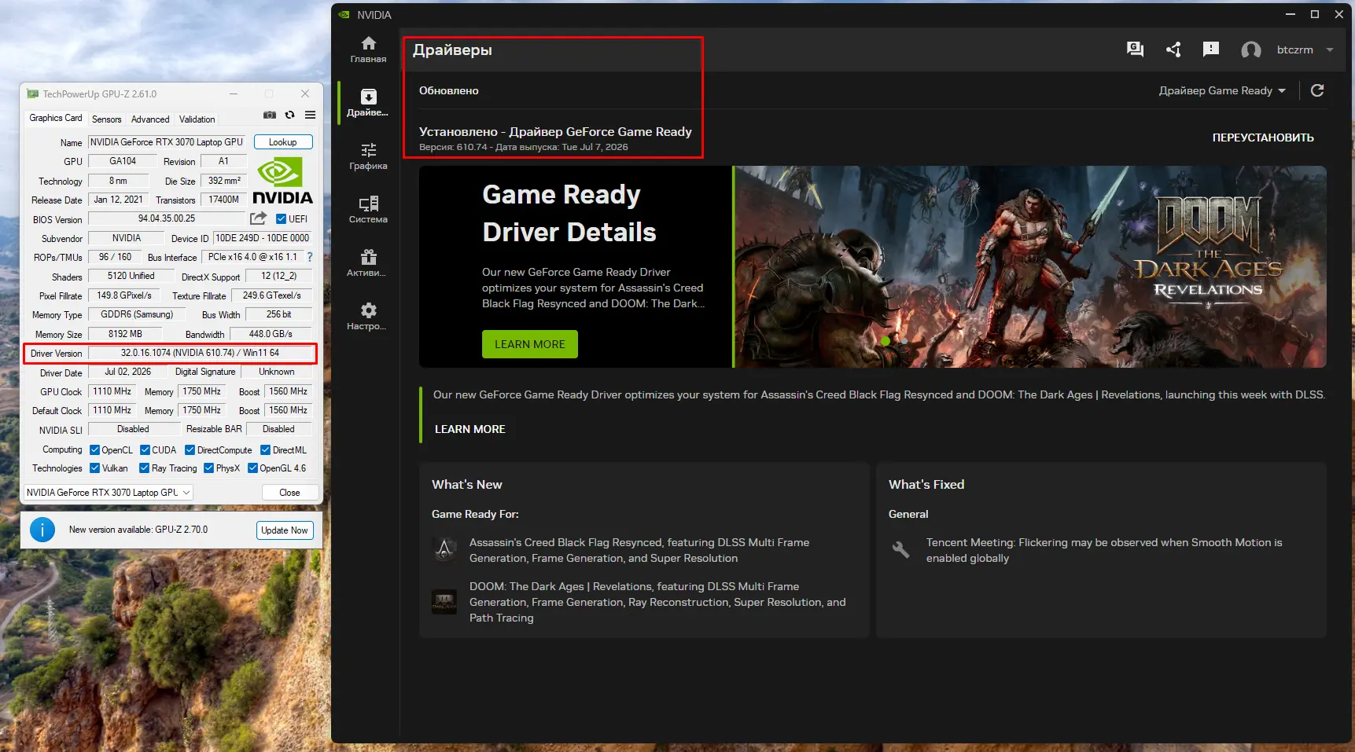The height and width of the screenshot is (752, 1355).
Task: Switch to the Advanced tab in GPU-Z
Action: tap(150, 119)
